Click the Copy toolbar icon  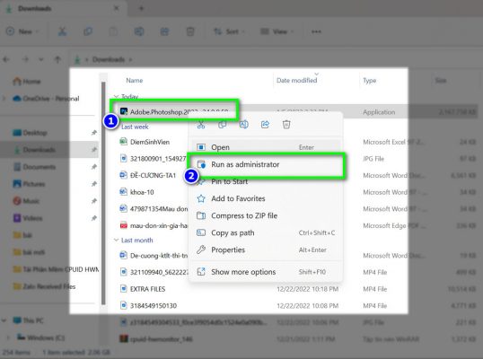[88, 31]
